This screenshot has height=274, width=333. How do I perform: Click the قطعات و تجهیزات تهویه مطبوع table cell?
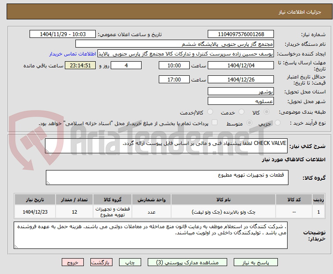[x=112, y=212]
